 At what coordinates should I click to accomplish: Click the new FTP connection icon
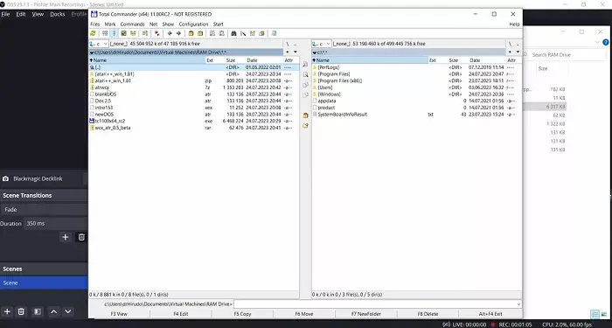(222, 33)
